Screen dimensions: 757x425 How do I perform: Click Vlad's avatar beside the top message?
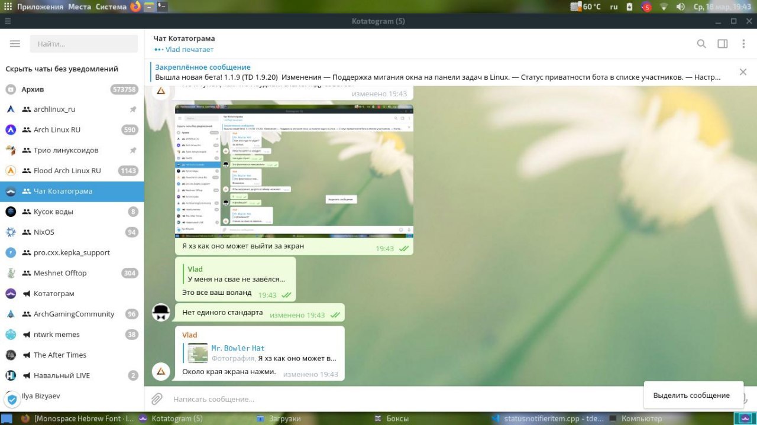tap(161, 91)
